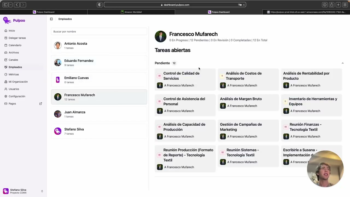Open task Control de Calidad de Servicios
Screen dimensions: 350x197
[185, 79]
